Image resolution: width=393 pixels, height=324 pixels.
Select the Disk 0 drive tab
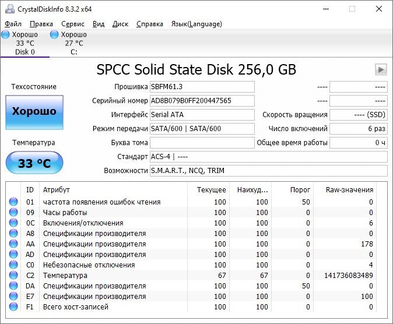(25, 43)
